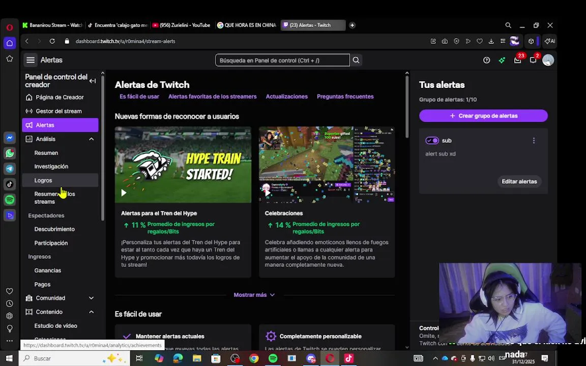Screen dimensions: 586x366
Task: Click the Windows Buscar search box
Action: [74, 358]
